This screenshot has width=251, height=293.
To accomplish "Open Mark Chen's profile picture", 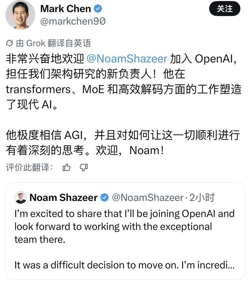I will [21, 15].
